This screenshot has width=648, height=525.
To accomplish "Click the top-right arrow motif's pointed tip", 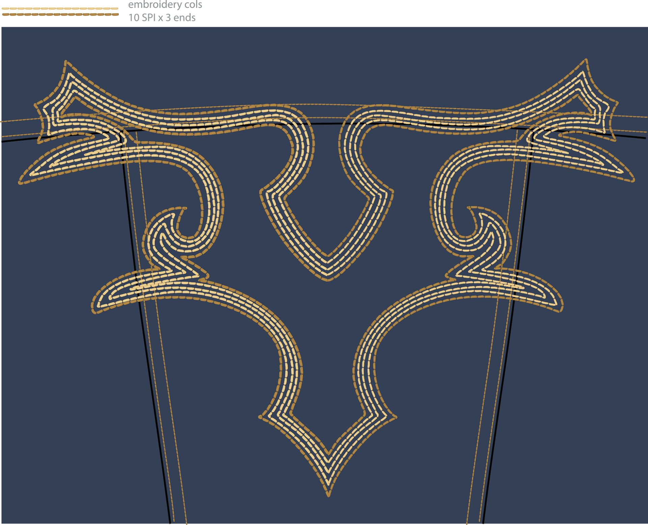I will click(586, 60).
